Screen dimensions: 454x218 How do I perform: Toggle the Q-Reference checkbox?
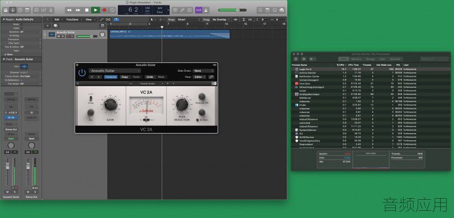click(22, 80)
